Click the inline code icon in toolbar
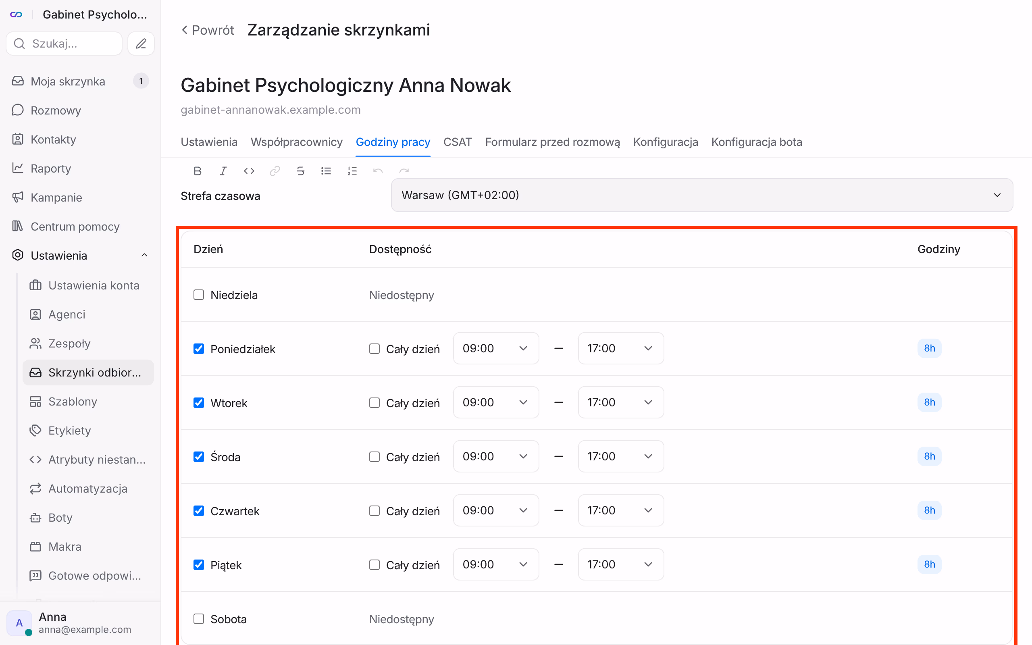The image size is (1032, 645). (249, 171)
